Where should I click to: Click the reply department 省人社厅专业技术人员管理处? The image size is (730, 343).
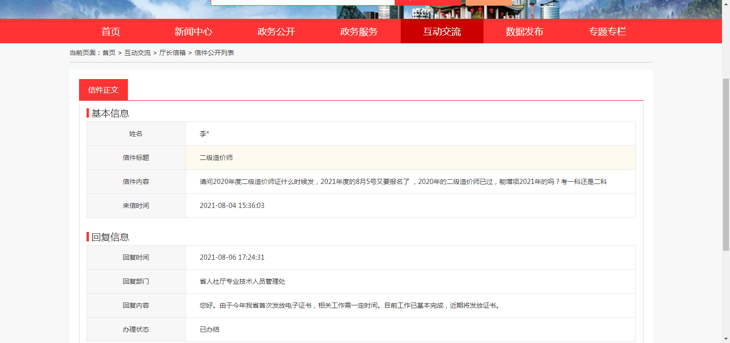[x=242, y=281]
